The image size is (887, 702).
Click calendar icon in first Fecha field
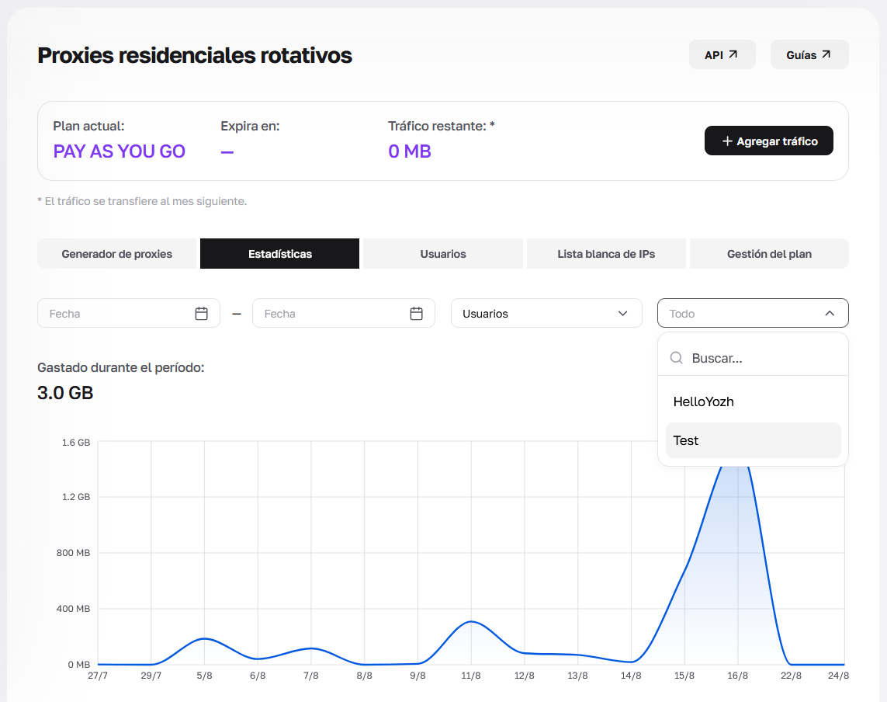202,313
